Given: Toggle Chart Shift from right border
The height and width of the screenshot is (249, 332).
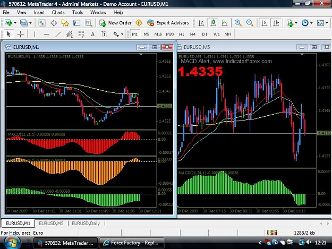Looking at the screenshot, I should (276, 23).
